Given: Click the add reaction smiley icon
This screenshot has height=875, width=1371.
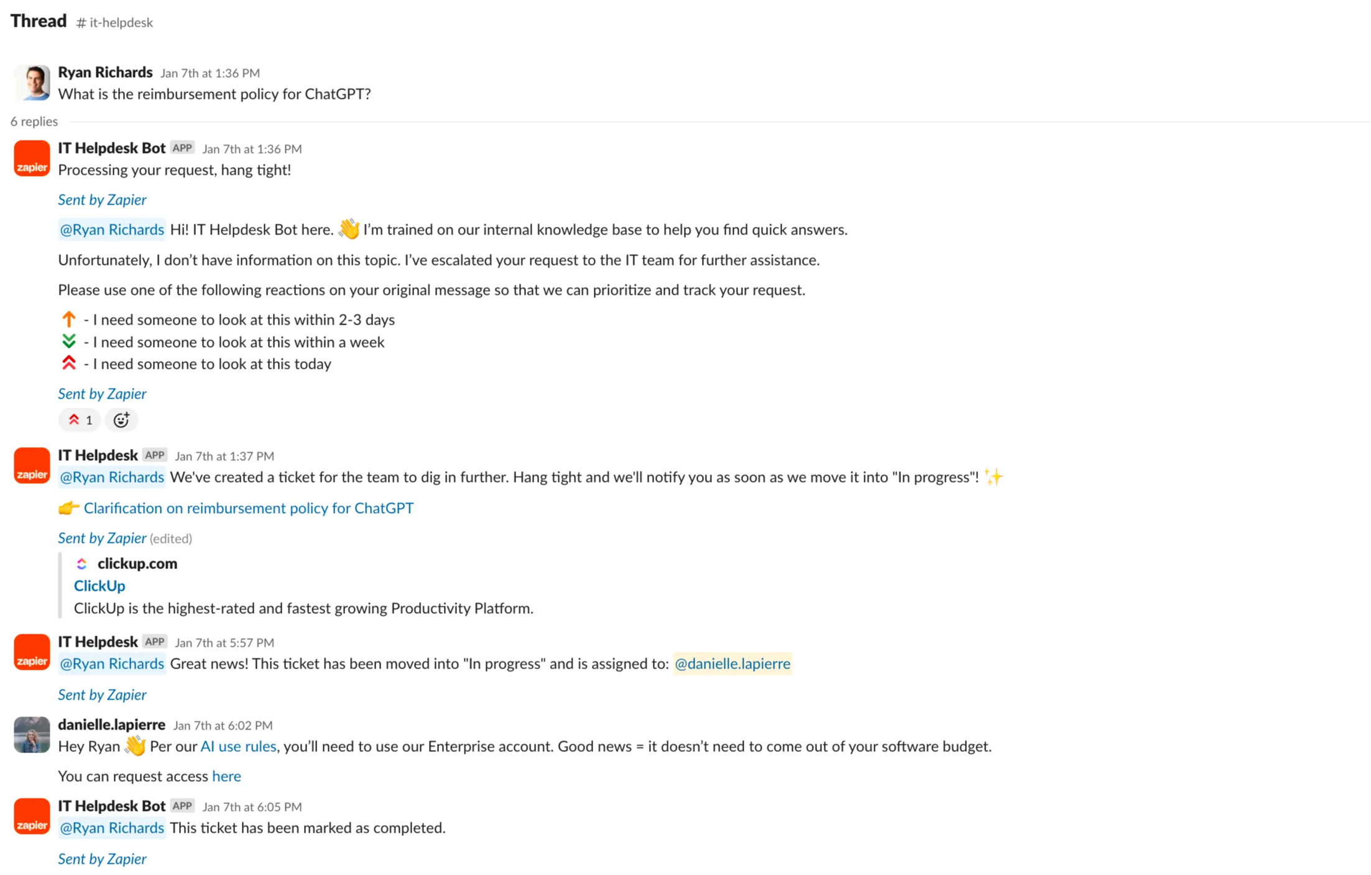Looking at the screenshot, I should click(x=121, y=420).
